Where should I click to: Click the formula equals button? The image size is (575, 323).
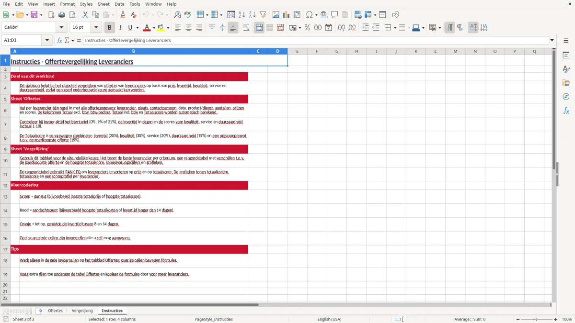[79, 40]
